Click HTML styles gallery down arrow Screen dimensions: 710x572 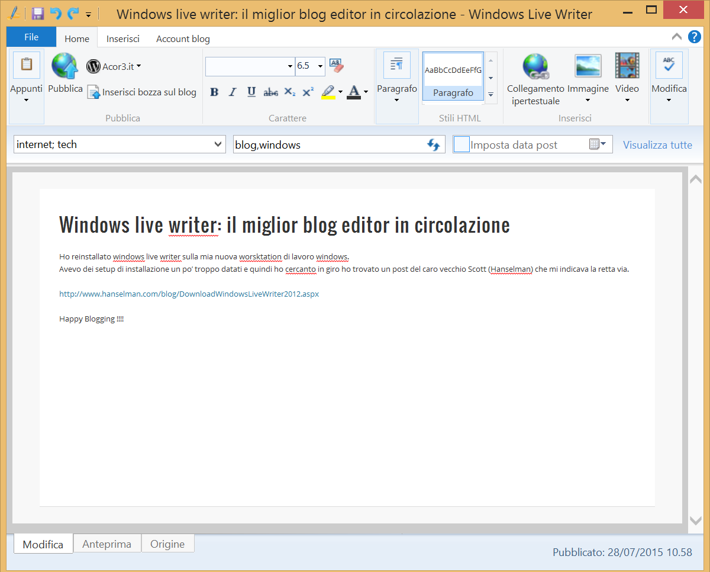(x=491, y=78)
